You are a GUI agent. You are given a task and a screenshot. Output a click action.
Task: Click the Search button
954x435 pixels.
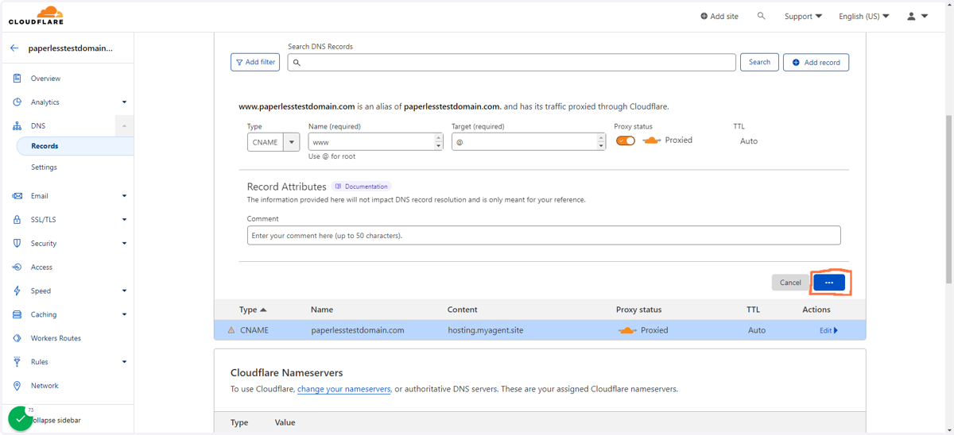click(759, 62)
